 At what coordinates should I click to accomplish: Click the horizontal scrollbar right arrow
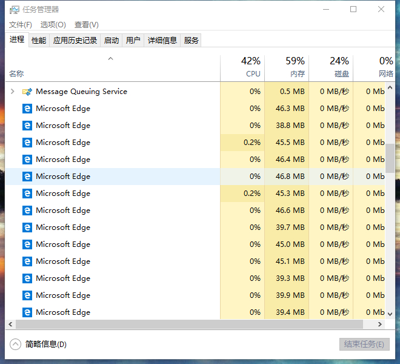(380, 324)
